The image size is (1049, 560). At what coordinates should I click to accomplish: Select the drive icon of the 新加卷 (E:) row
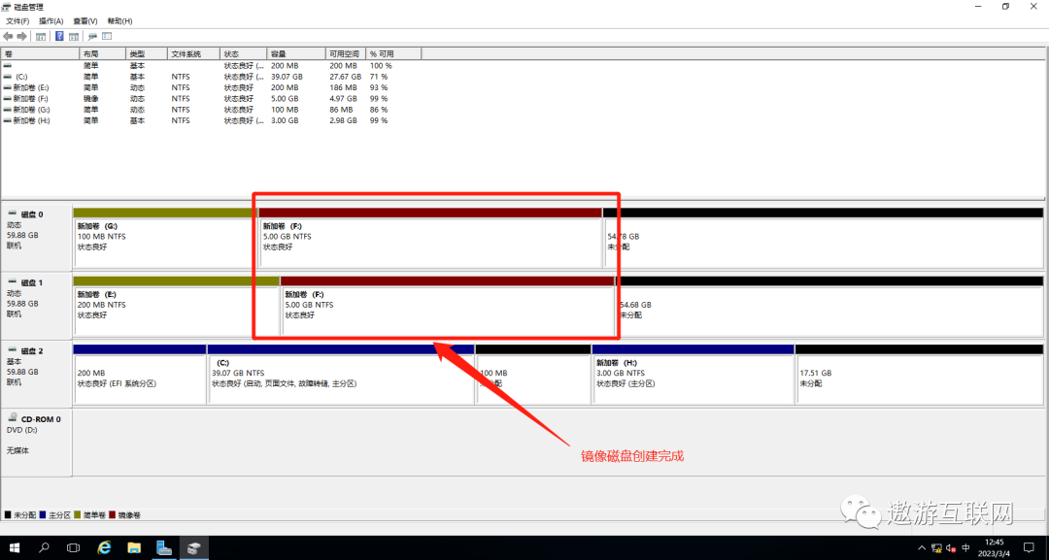coord(8,87)
